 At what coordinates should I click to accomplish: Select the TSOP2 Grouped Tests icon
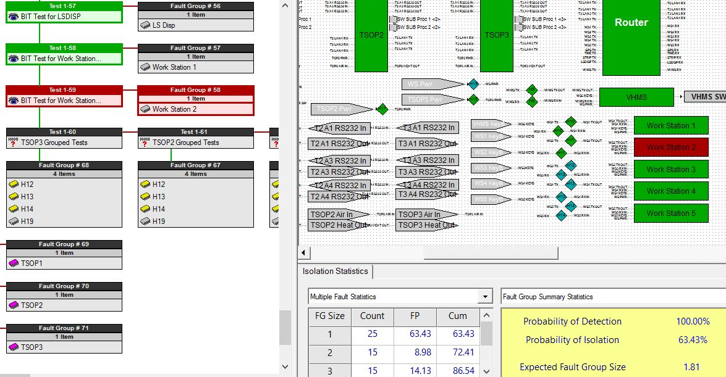tap(145, 143)
